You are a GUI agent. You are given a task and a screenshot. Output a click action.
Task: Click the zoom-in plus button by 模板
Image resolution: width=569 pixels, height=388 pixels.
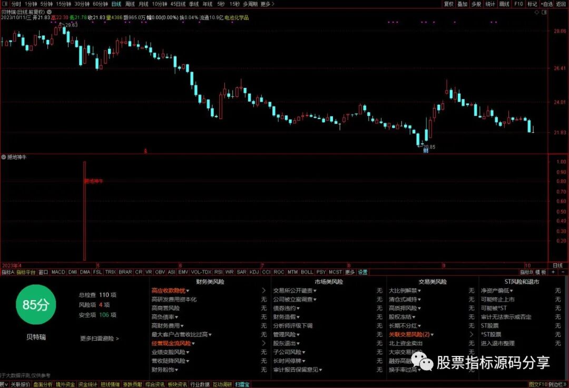click(553, 272)
